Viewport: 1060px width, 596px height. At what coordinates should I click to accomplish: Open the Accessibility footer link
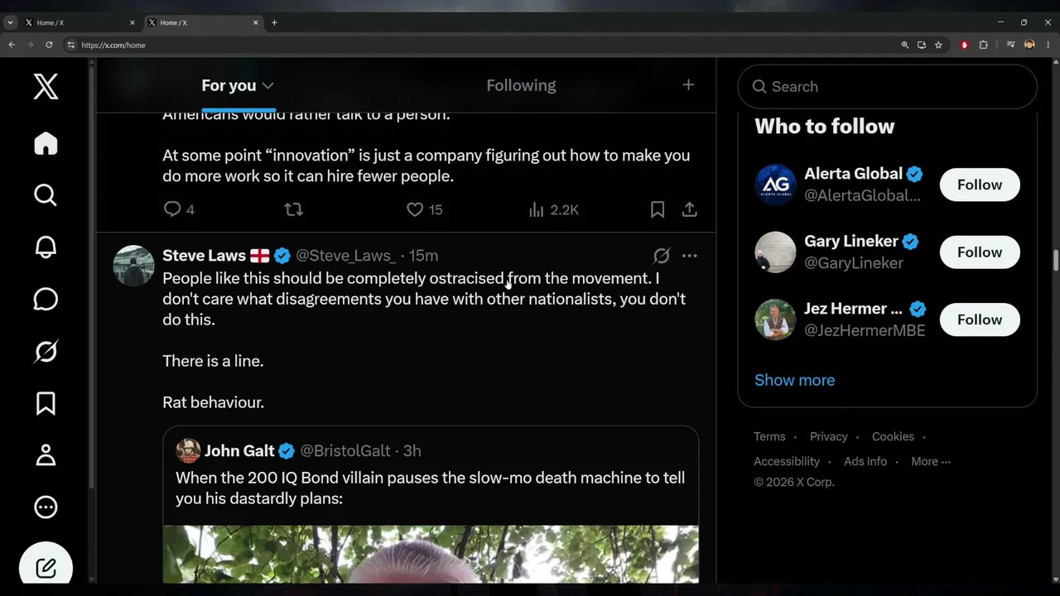coord(787,461)
